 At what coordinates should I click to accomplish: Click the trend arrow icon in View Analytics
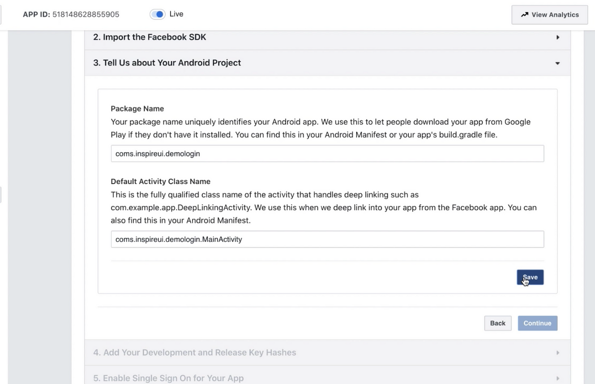coord(524,14)
